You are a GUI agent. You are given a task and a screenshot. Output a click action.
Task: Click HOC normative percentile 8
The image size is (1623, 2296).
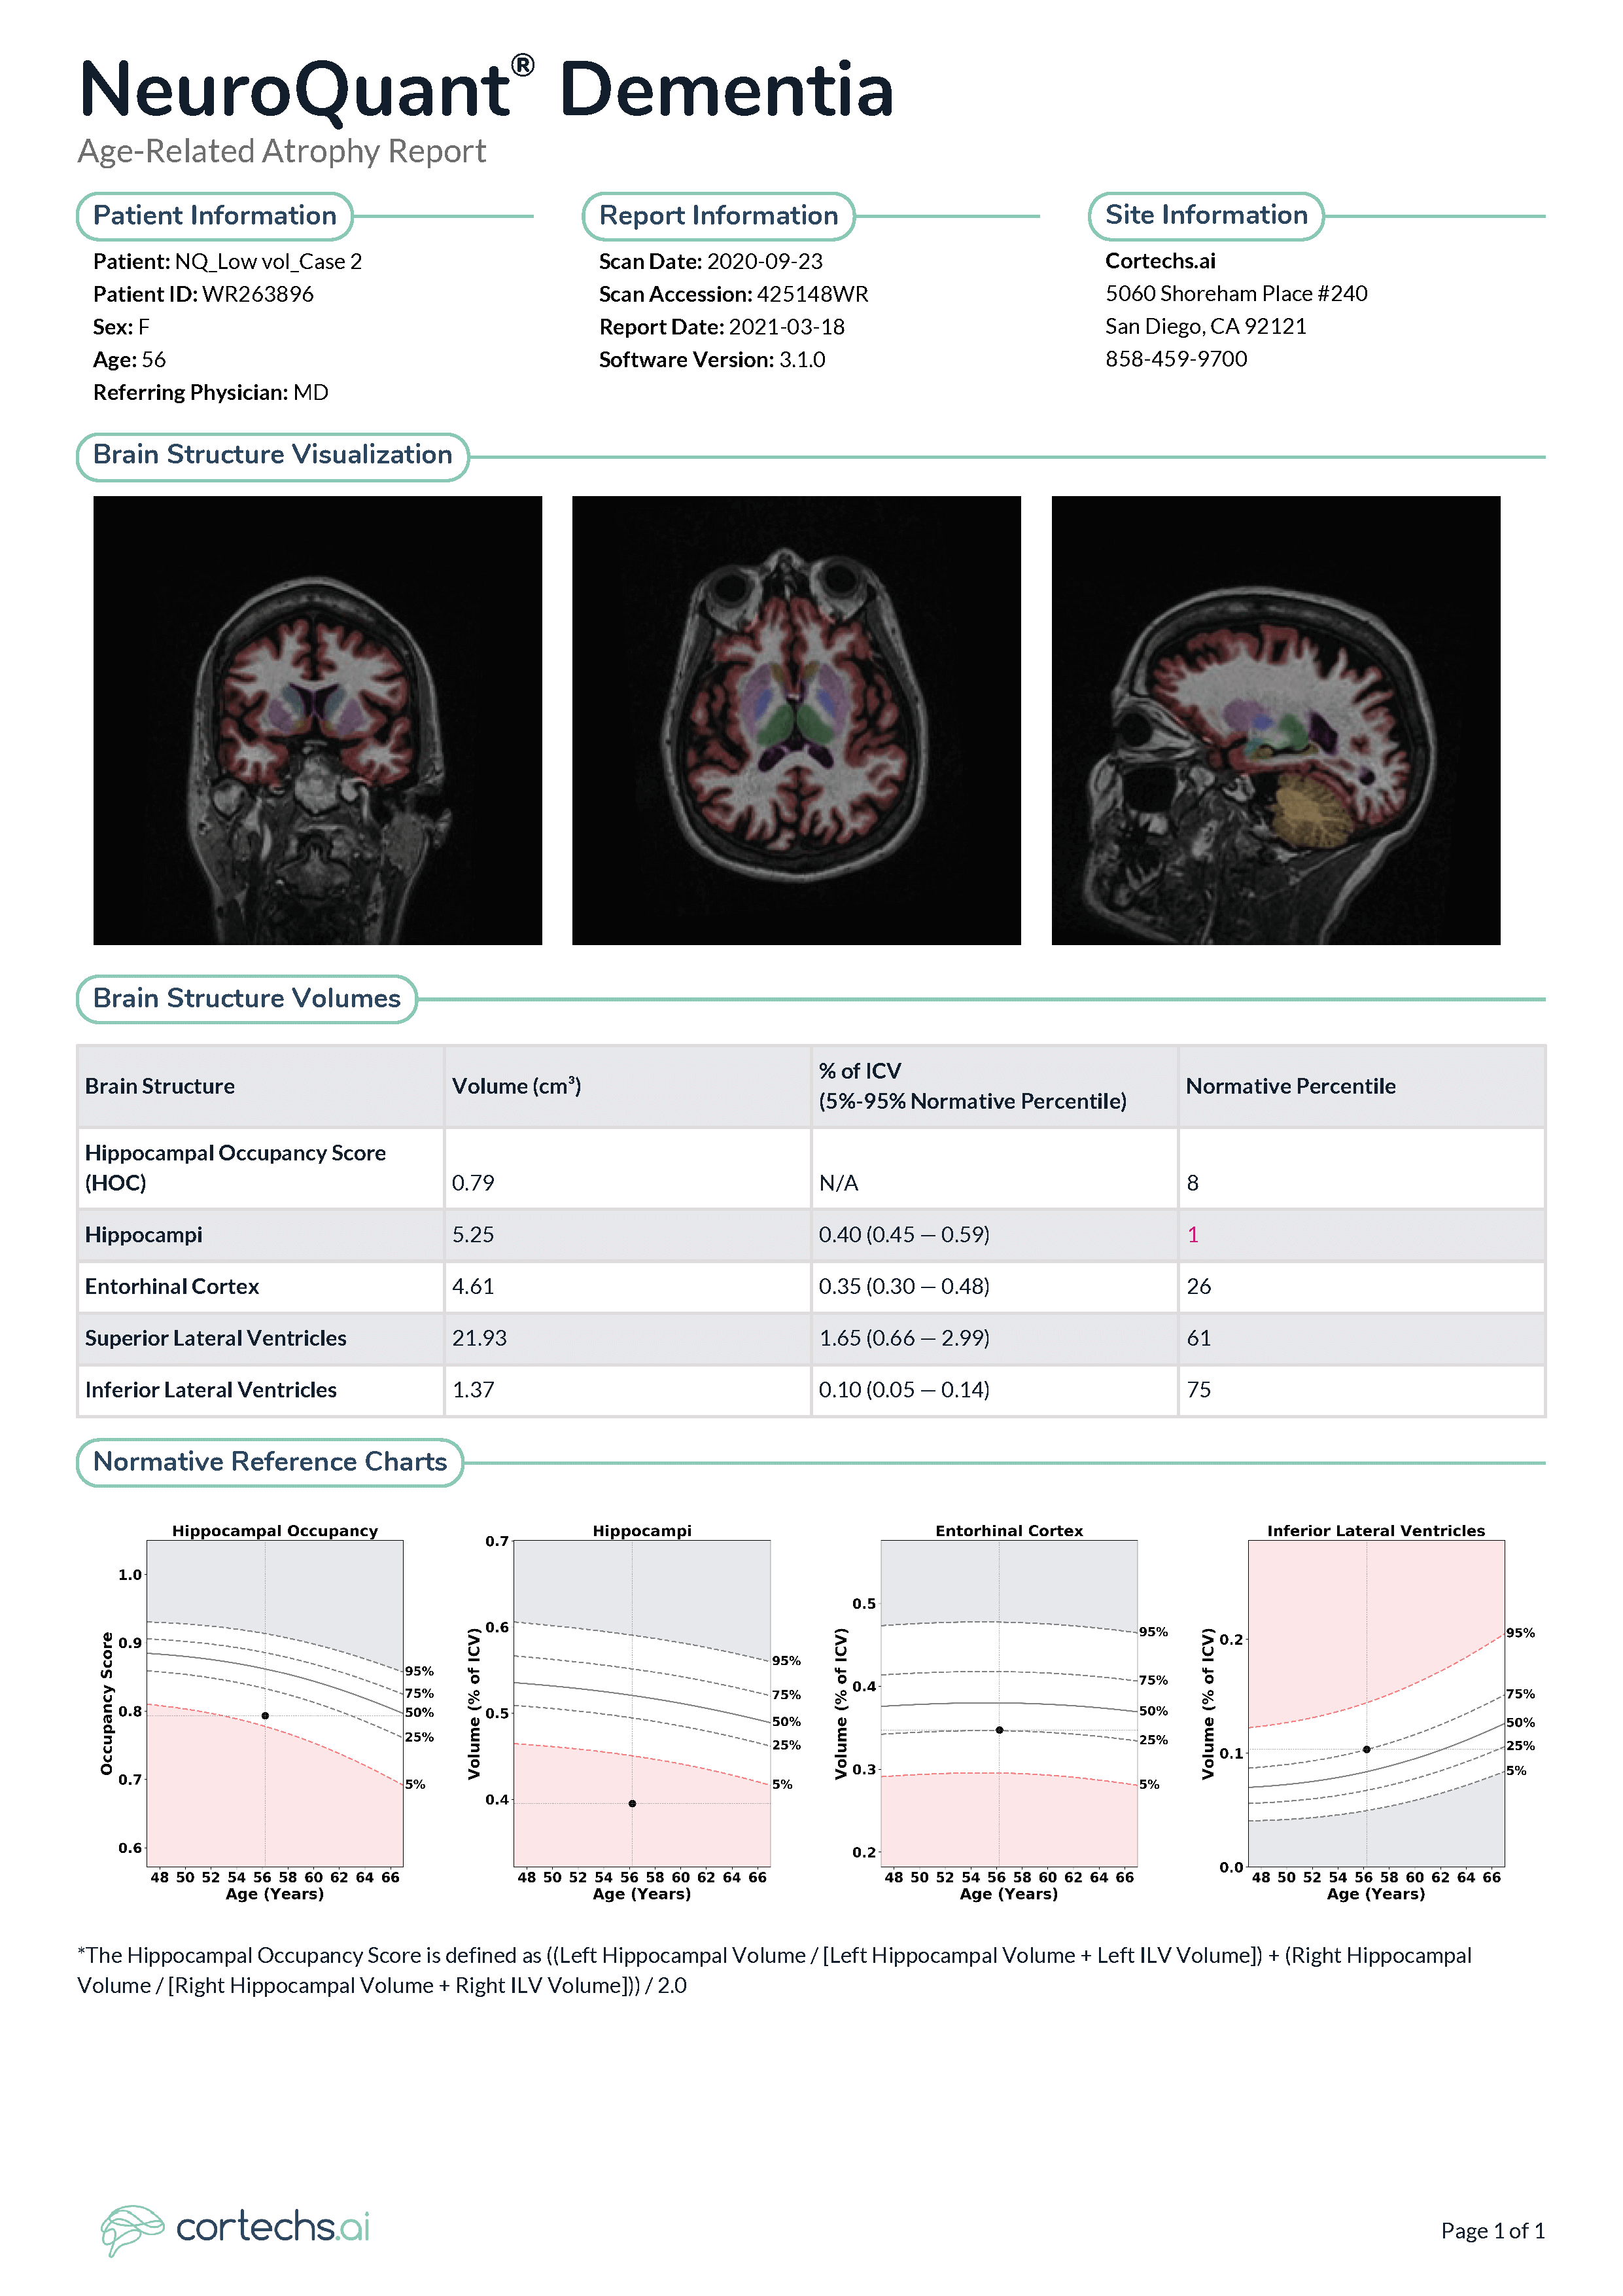tap(1193, 1183)
